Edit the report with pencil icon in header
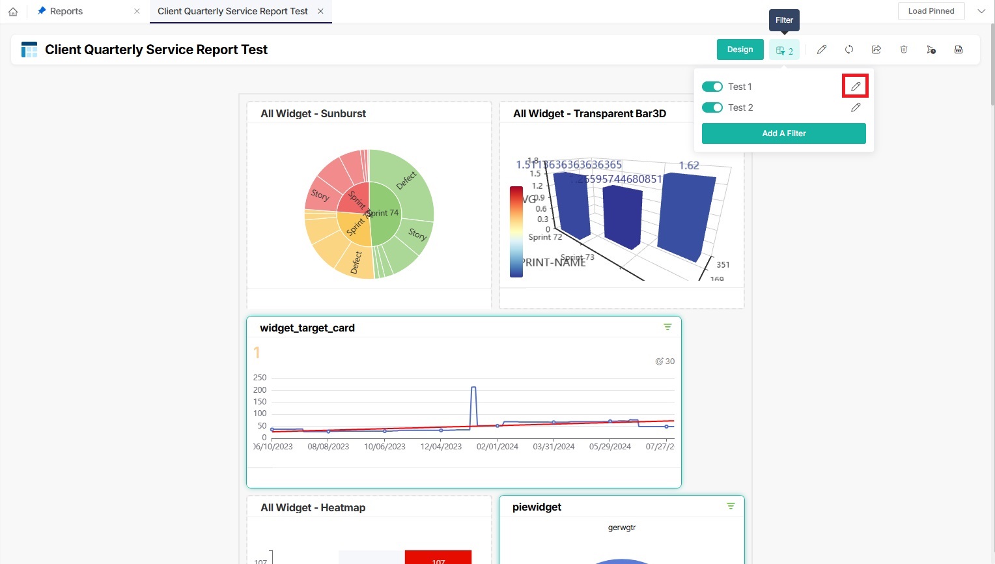Screen dimensions: 995x564 (822, 49)
